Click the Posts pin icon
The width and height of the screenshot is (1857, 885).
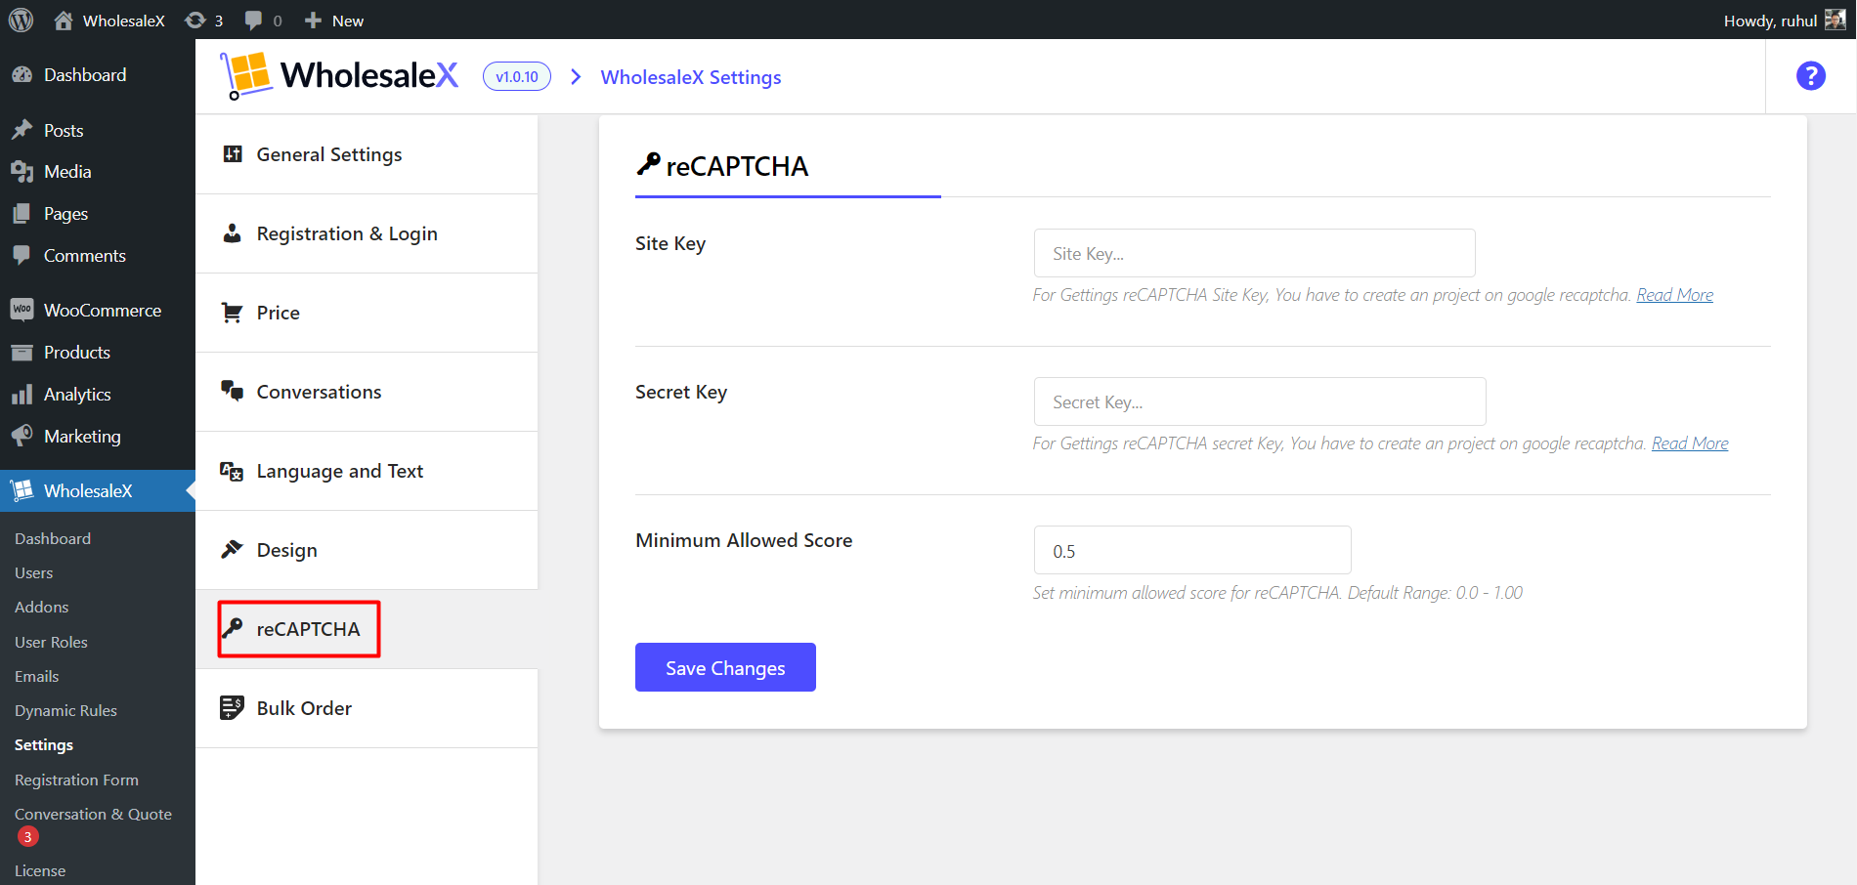point(22,130)
